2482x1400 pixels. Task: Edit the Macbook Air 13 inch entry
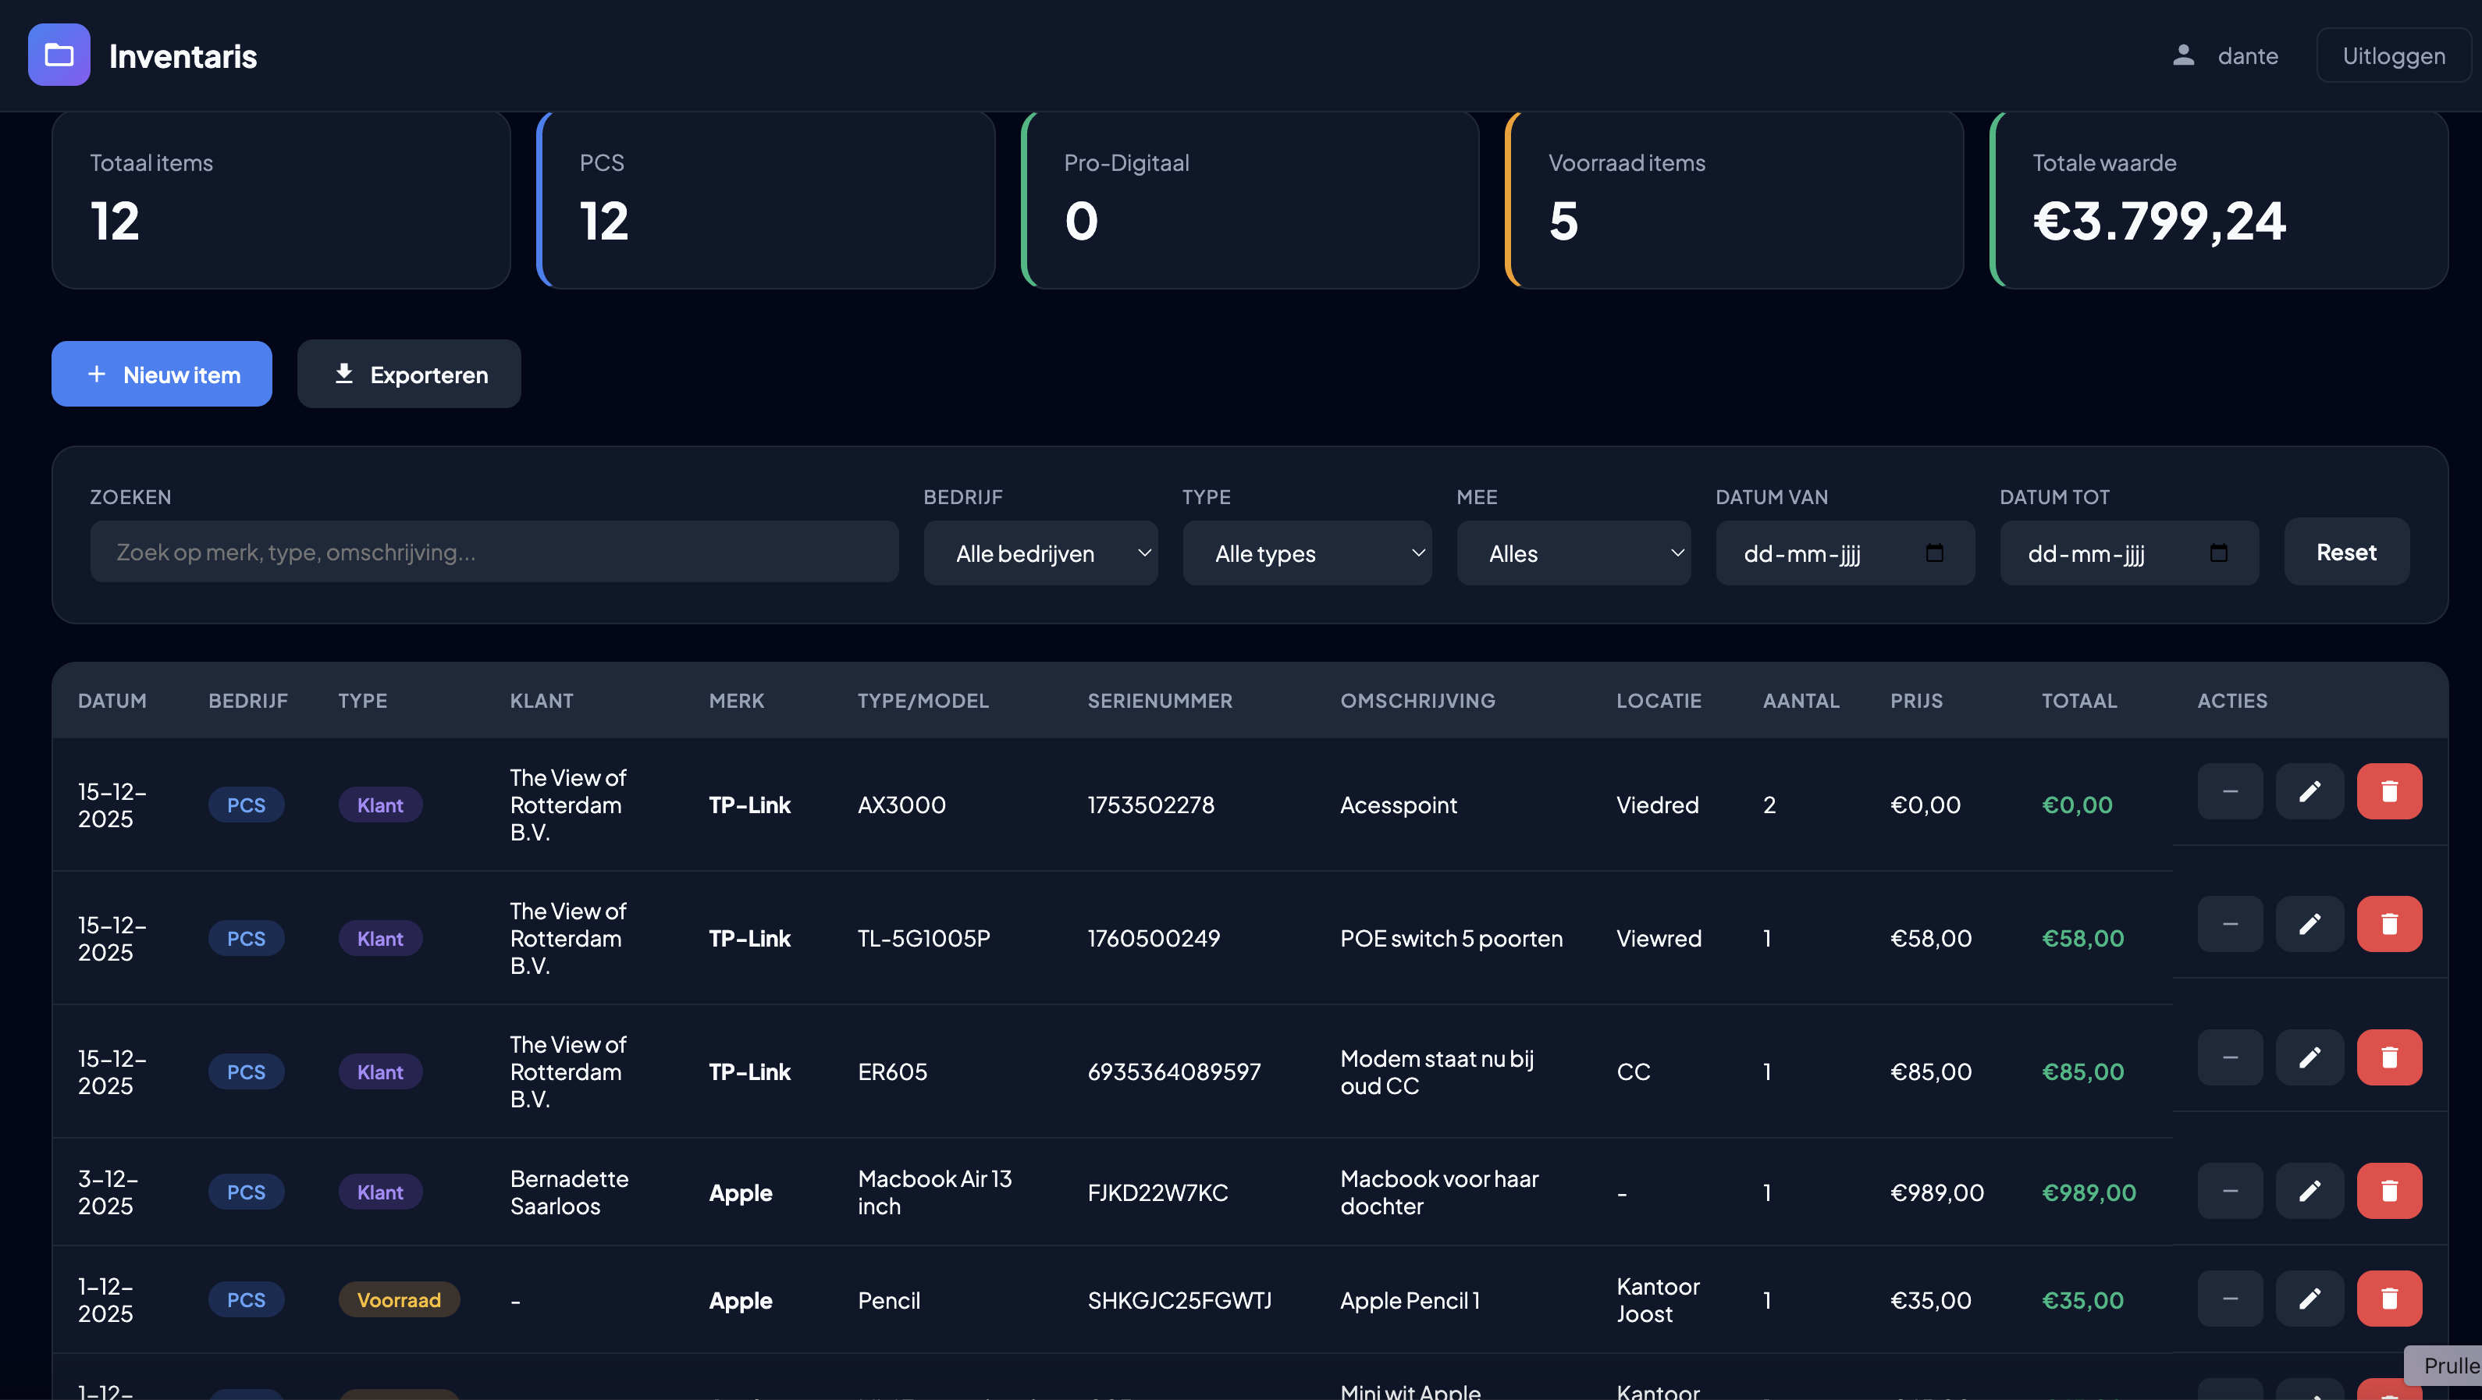coord(2309,1191)
